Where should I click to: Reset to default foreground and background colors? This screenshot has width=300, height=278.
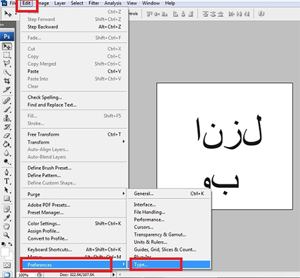(x=3, y=244)
